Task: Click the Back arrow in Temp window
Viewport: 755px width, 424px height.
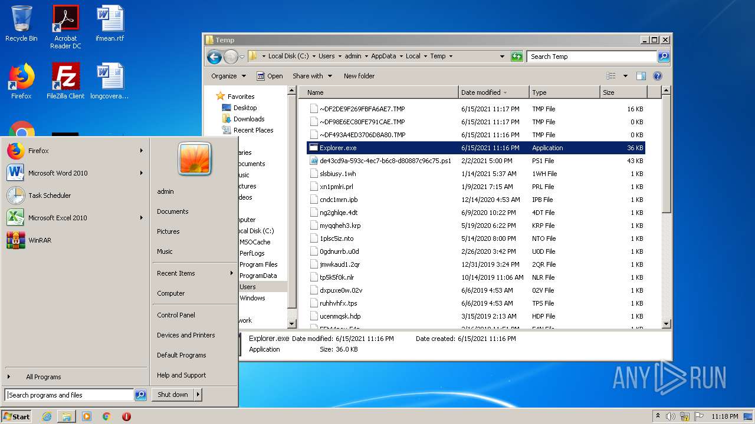Action: click(x=214, y=57)
